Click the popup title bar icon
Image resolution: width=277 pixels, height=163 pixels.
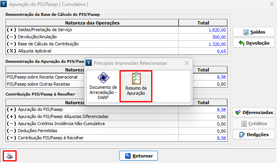coord(89,63)
